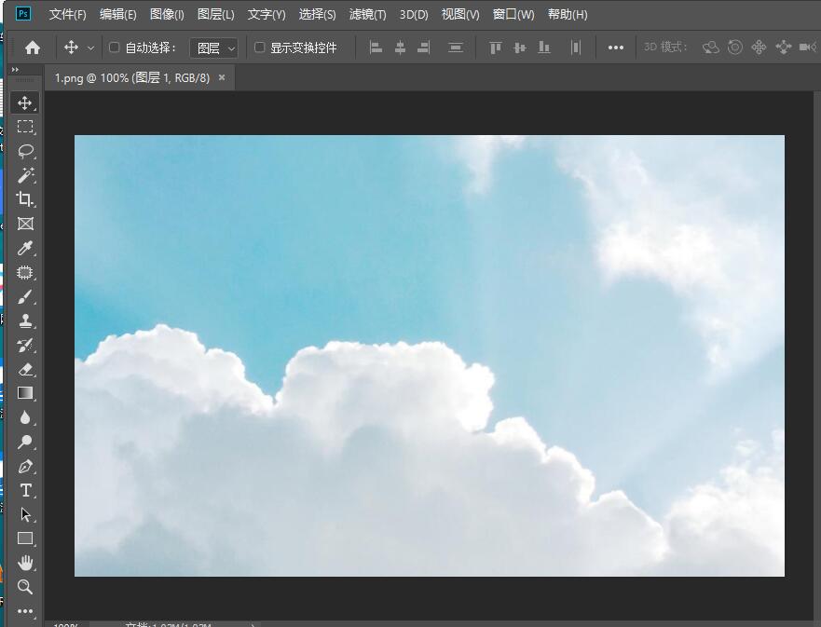
Task: Select the Zoom tool
Action: [24, 587]
